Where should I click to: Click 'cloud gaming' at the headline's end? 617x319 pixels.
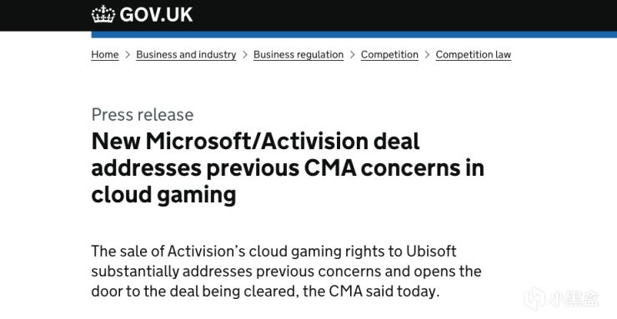tap(163, 195)
